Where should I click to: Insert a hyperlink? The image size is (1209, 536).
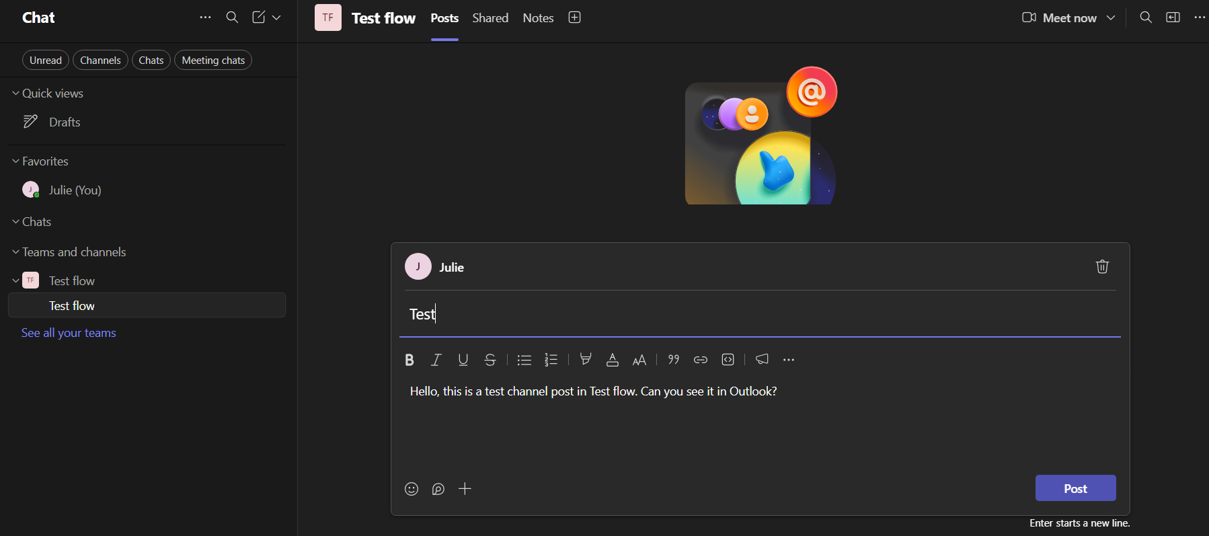point(701,360)
